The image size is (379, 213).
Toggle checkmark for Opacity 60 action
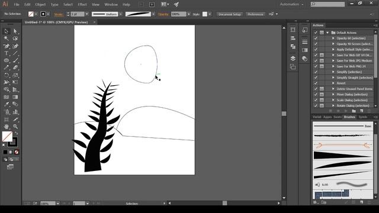click(x=316, y=38)
